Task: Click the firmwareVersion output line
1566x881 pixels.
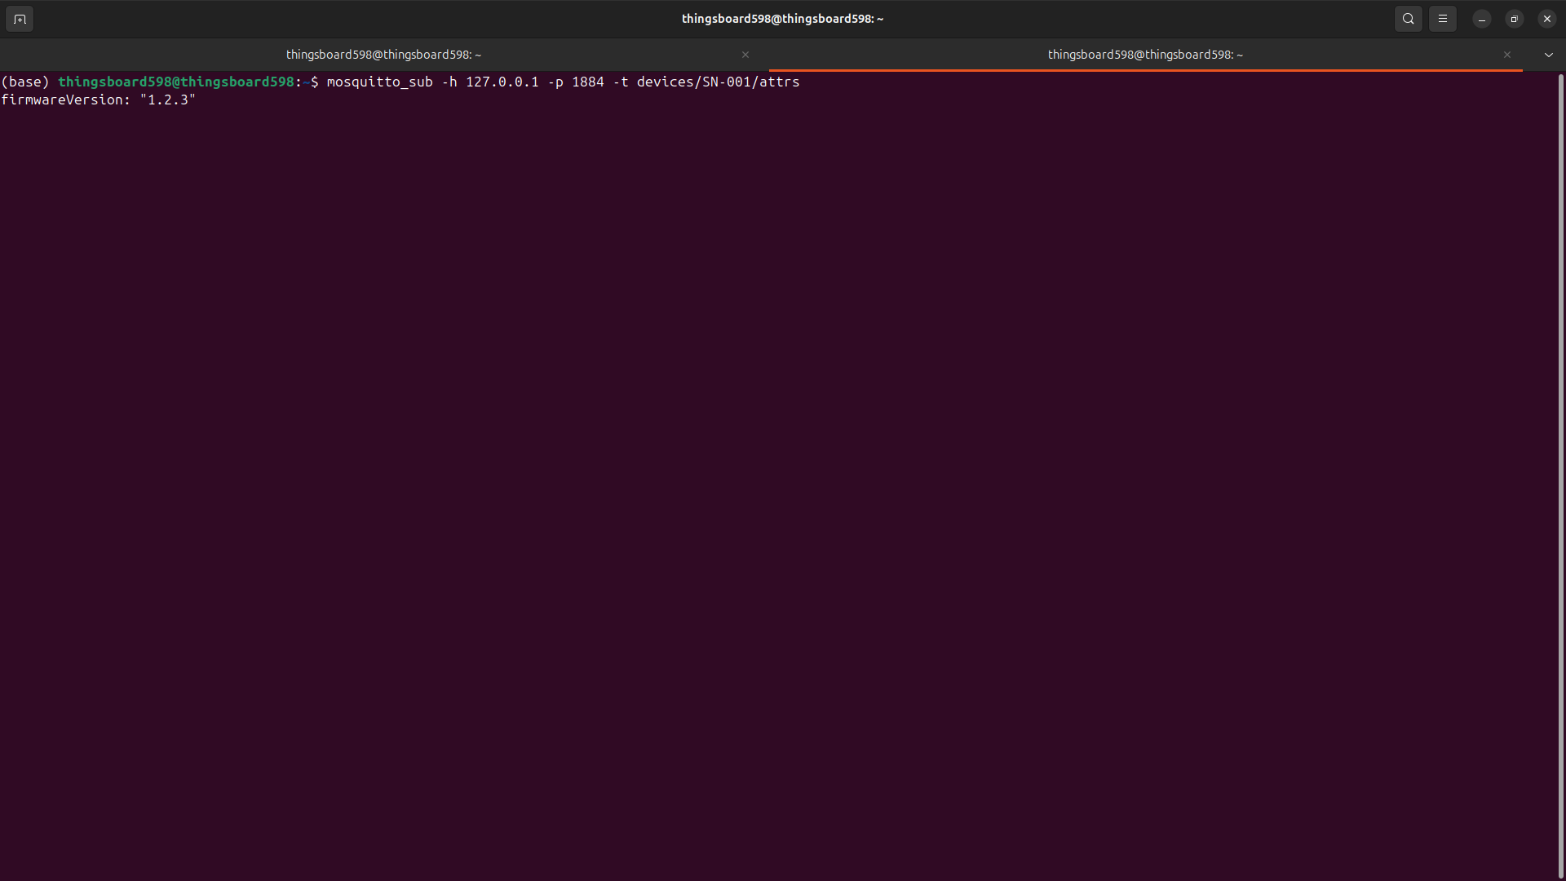Action: tap(98, 100)
